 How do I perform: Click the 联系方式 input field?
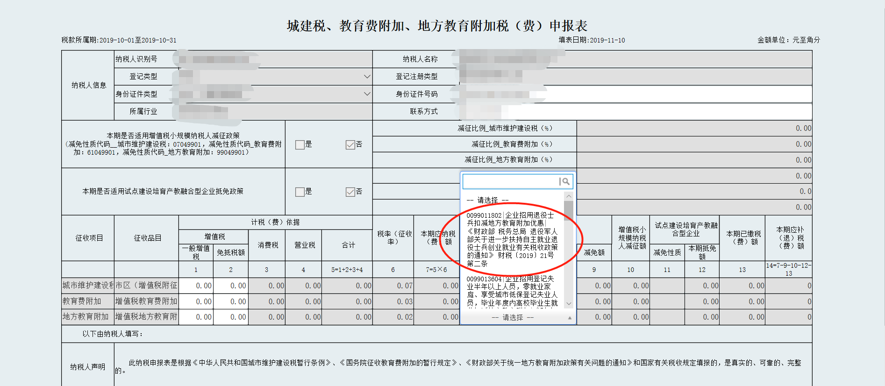point(635,112)
